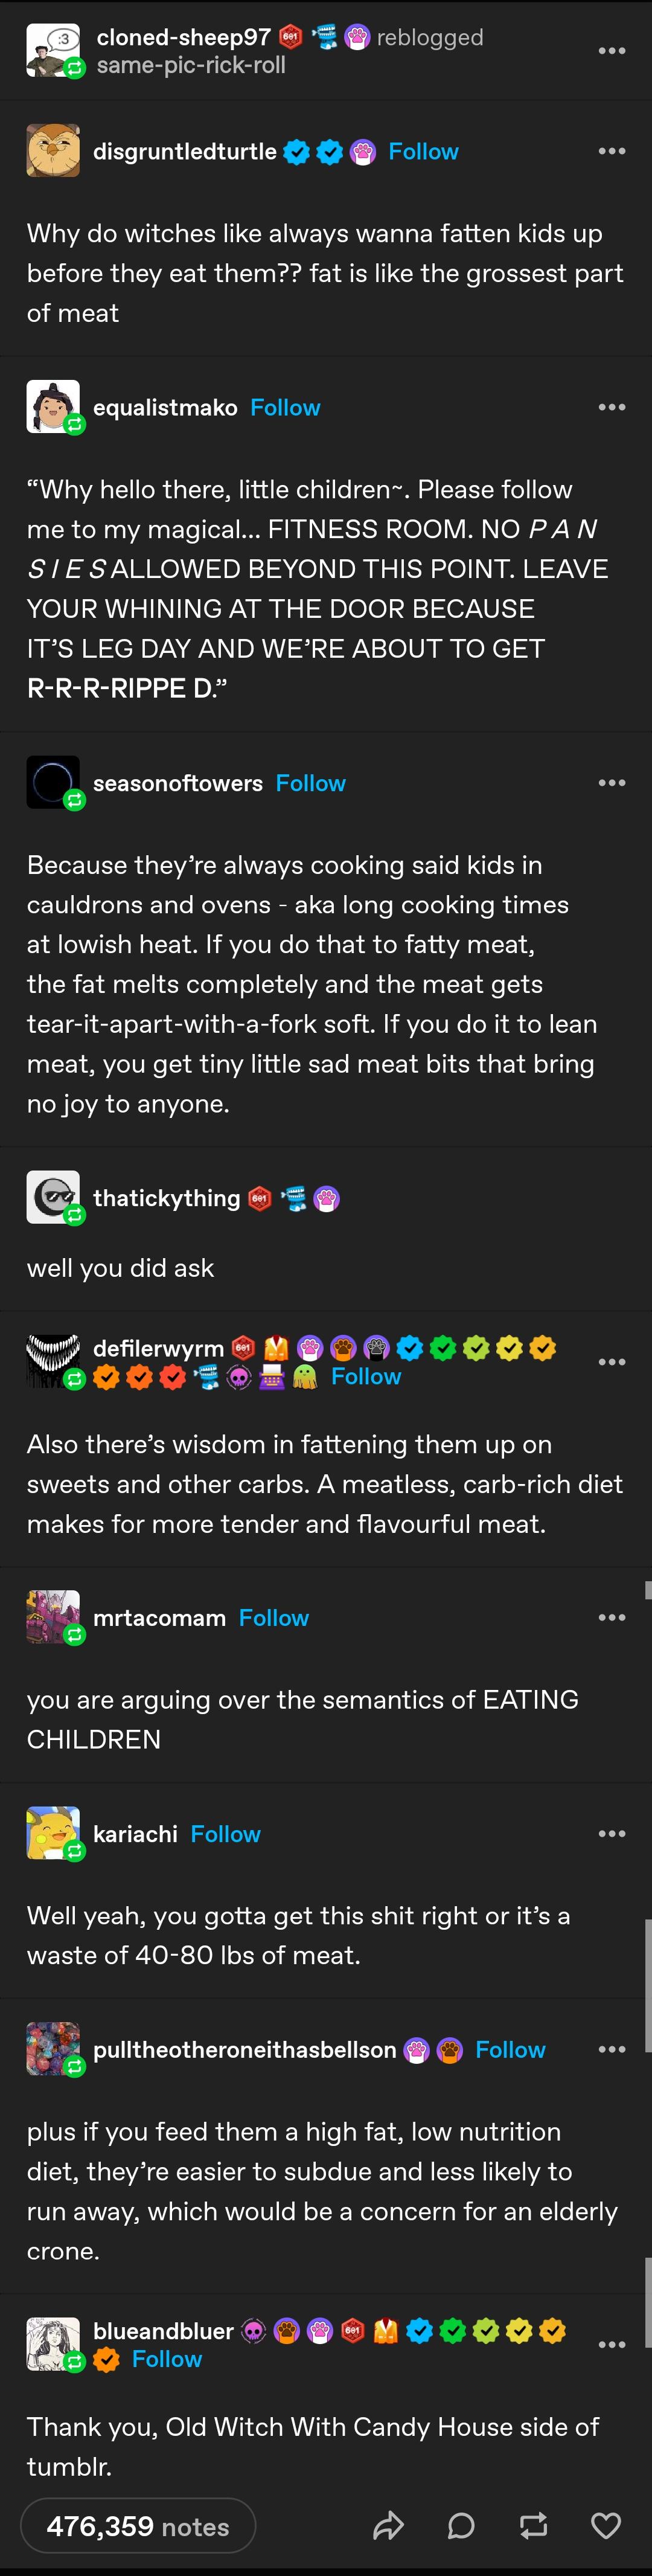This screenshot has width=652, height=2576.
Task: Click cloned-sheep97's avatar image
Action: (x=53, y=51)
